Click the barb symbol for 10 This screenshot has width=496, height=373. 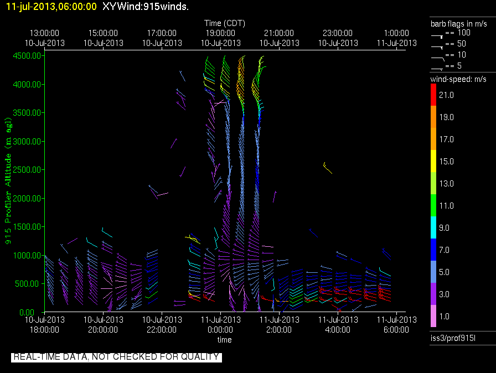[438, 59]
